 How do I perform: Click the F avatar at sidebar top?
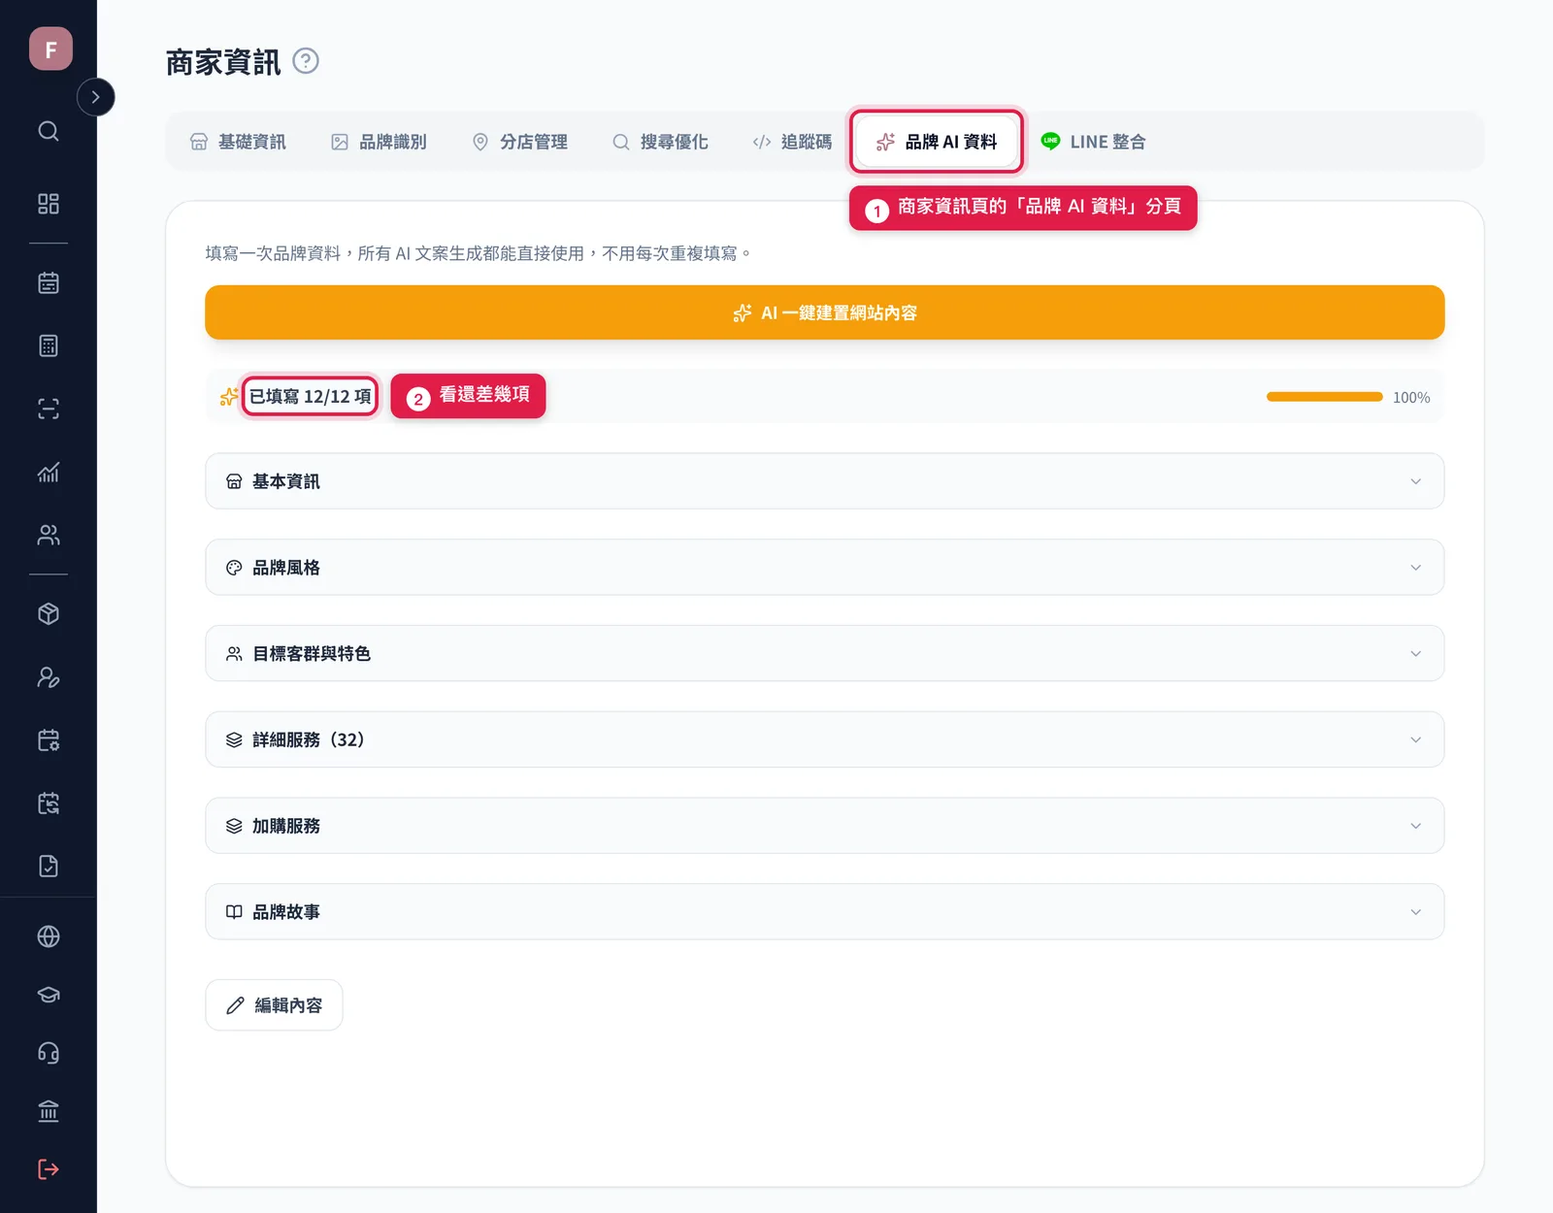tap(50, 49)
